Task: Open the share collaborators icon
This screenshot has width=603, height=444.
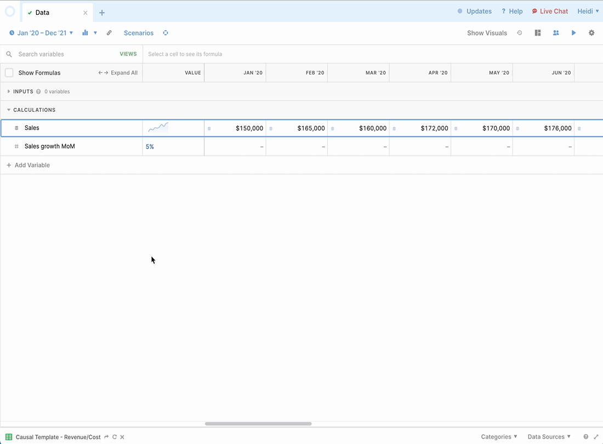Action: point(556,33)
